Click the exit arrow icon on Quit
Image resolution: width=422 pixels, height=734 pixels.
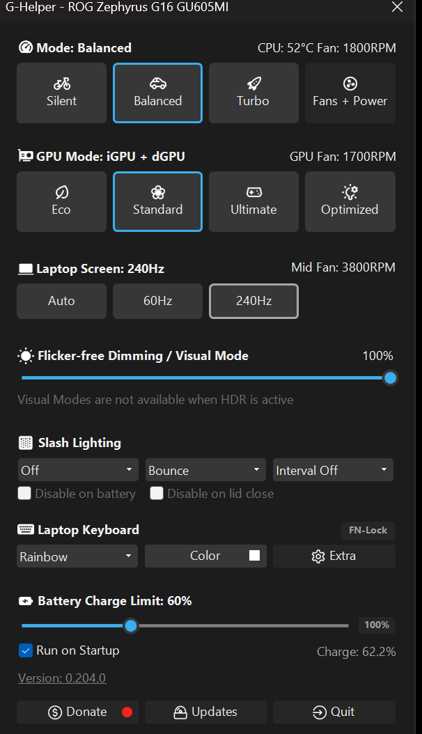click(320, 712)
